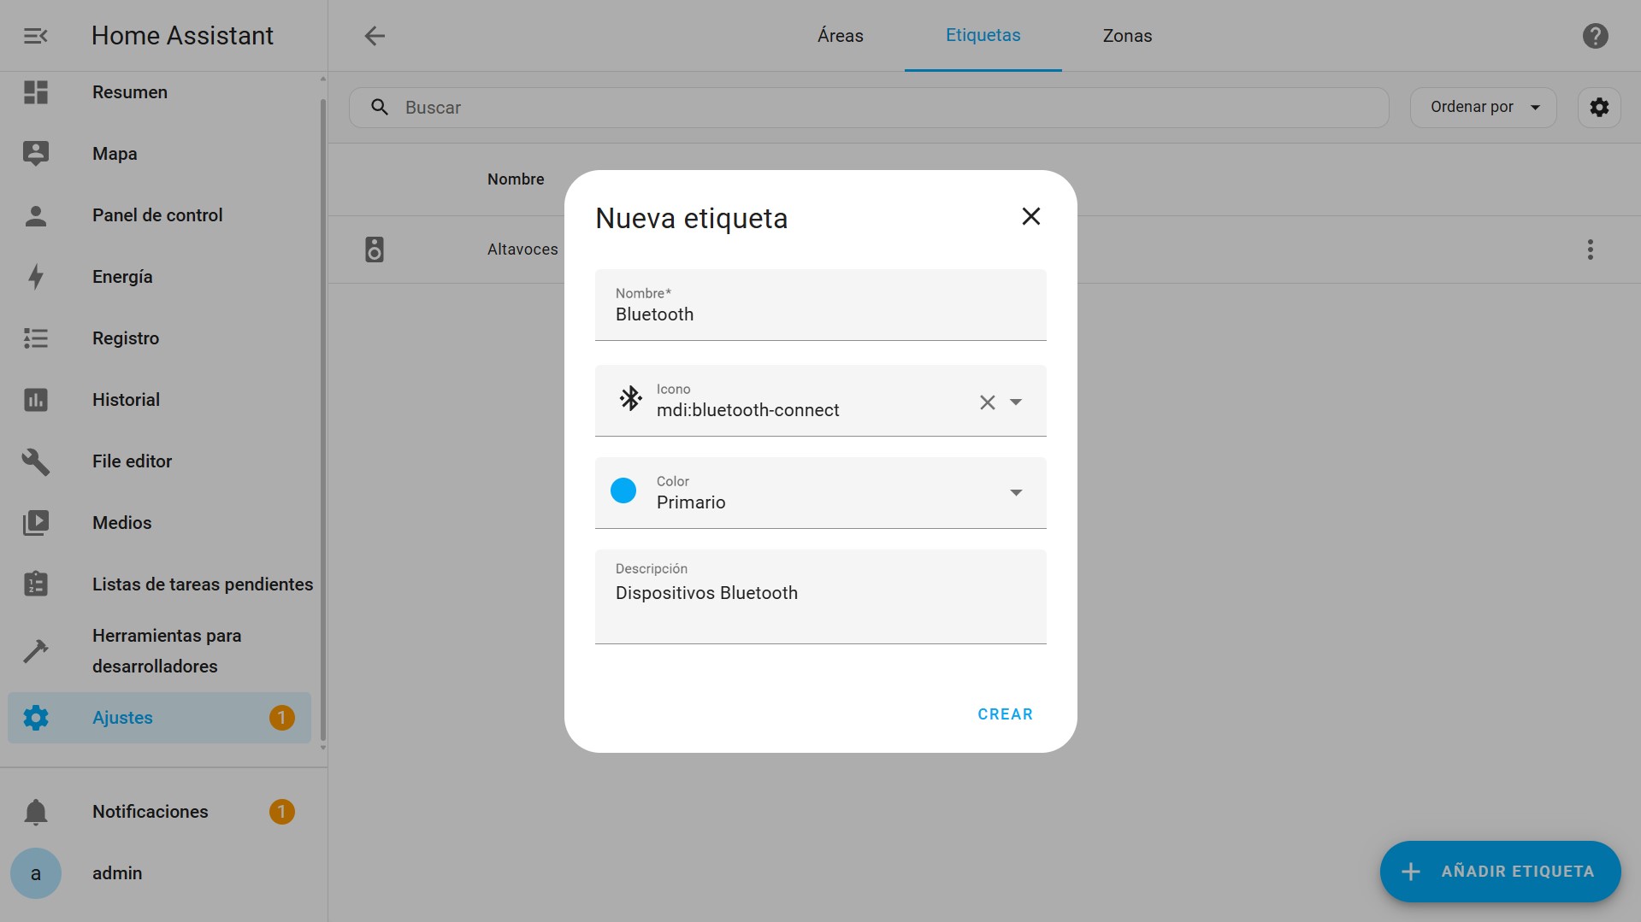1641x922 pixels.
Task: Open the File editor wrench icon
Action: point(35,461)
